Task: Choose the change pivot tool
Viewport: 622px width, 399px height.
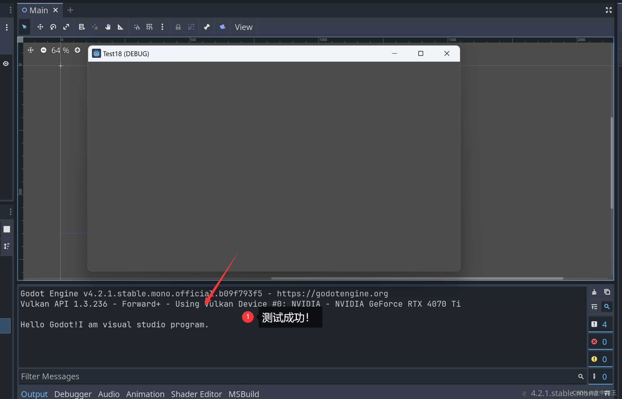Action: 95,27
